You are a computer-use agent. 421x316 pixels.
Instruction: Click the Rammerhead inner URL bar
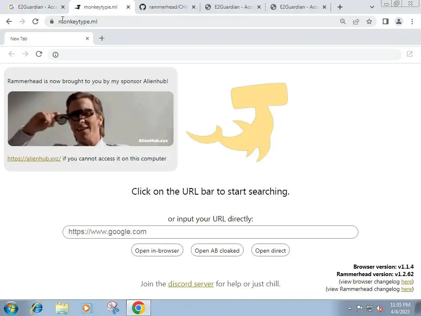tap(224, 55)
